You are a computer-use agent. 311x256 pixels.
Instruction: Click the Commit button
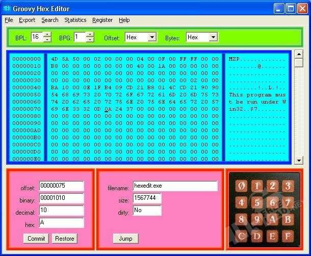point(36,238)
